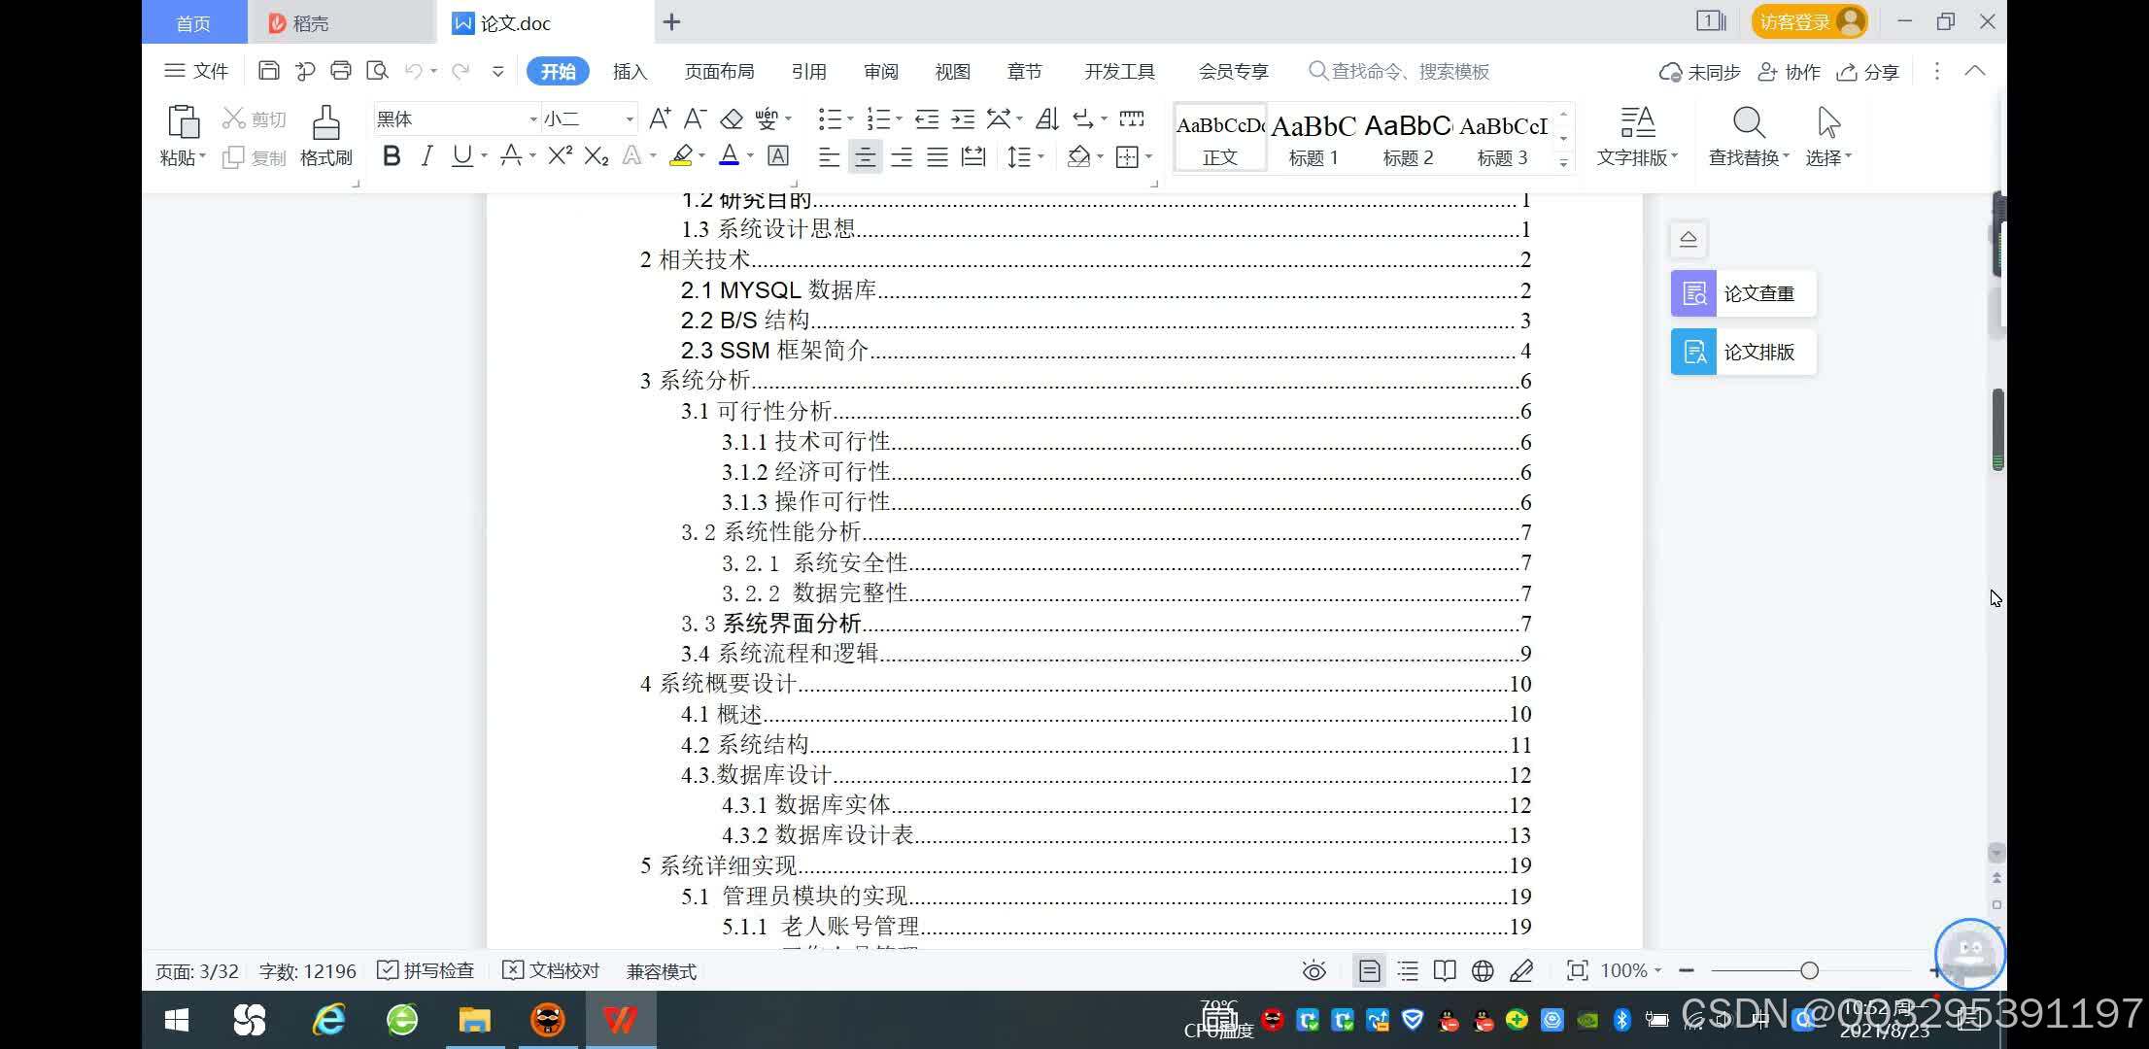
Task: Expand bullet list dropdown arrow
Action: [850, 119]
